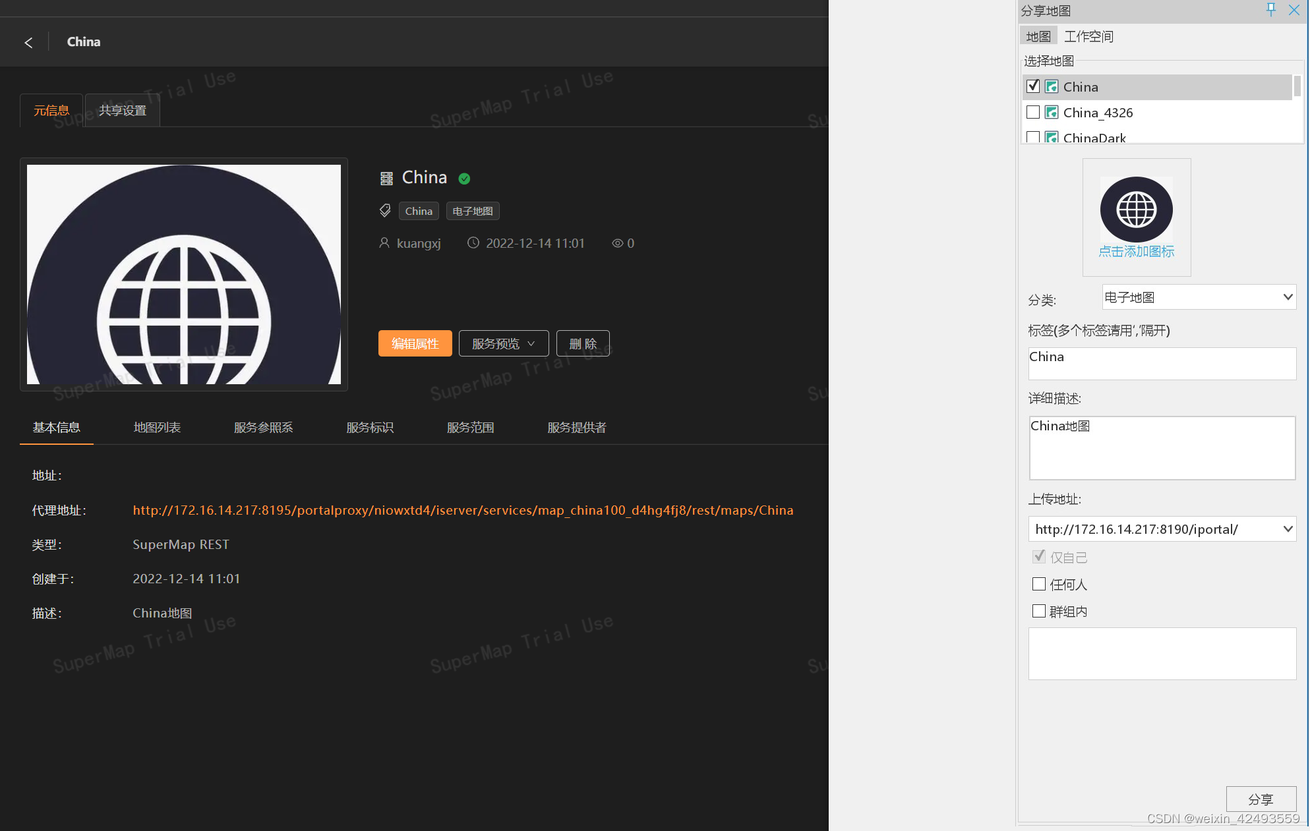
Task: Switch to the 元信息 tab
Action: click(x=51, y=110)
